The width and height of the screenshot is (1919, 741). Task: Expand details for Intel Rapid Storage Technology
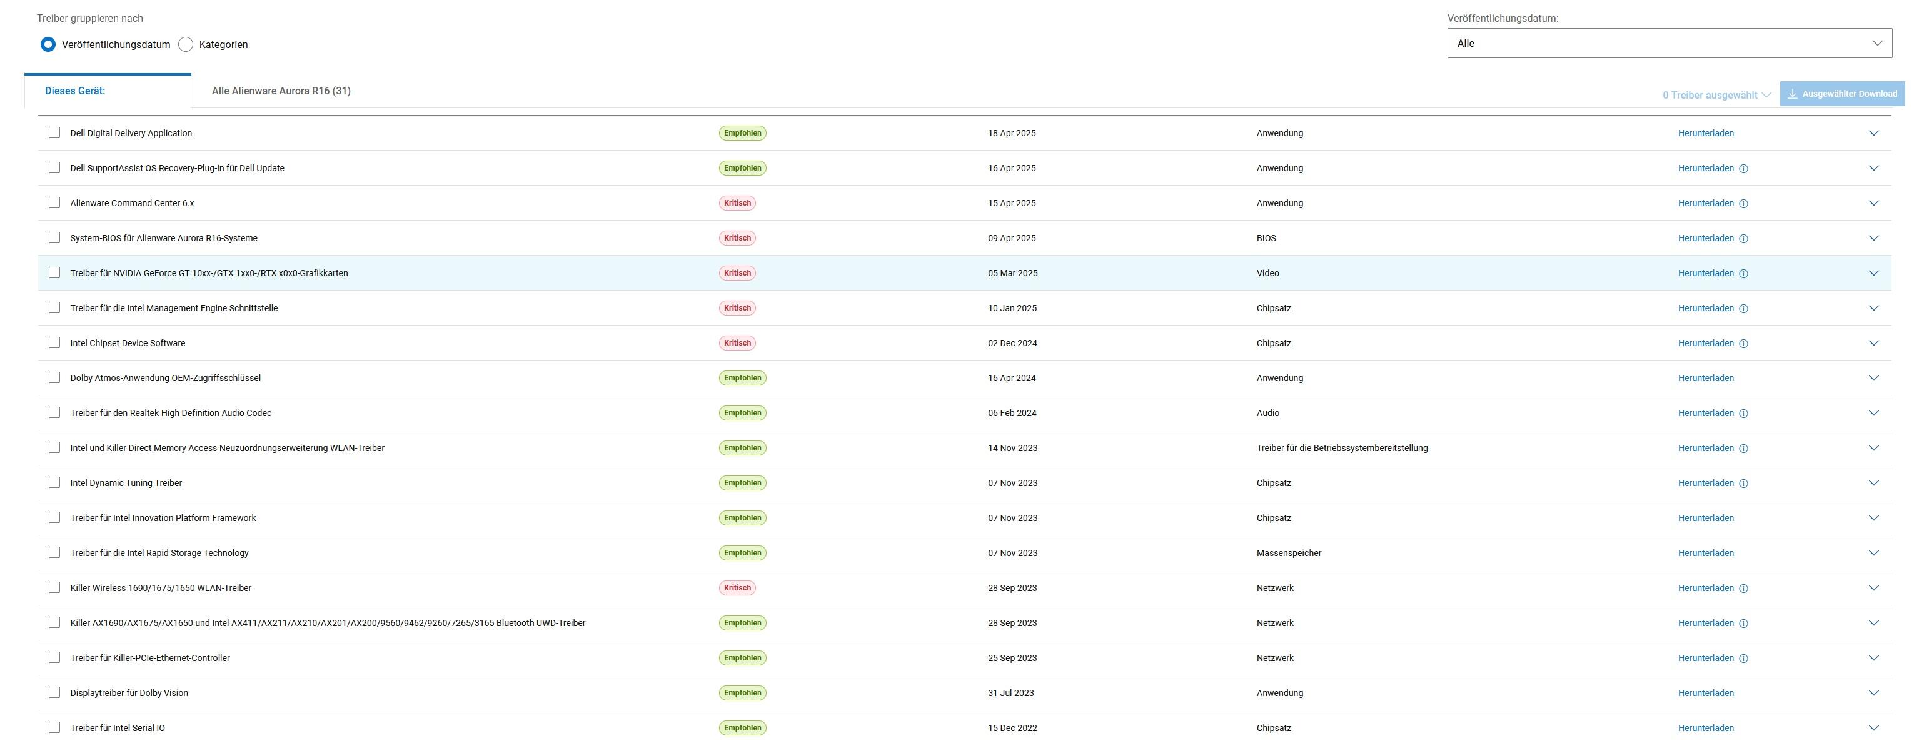tap(1873, 554)
